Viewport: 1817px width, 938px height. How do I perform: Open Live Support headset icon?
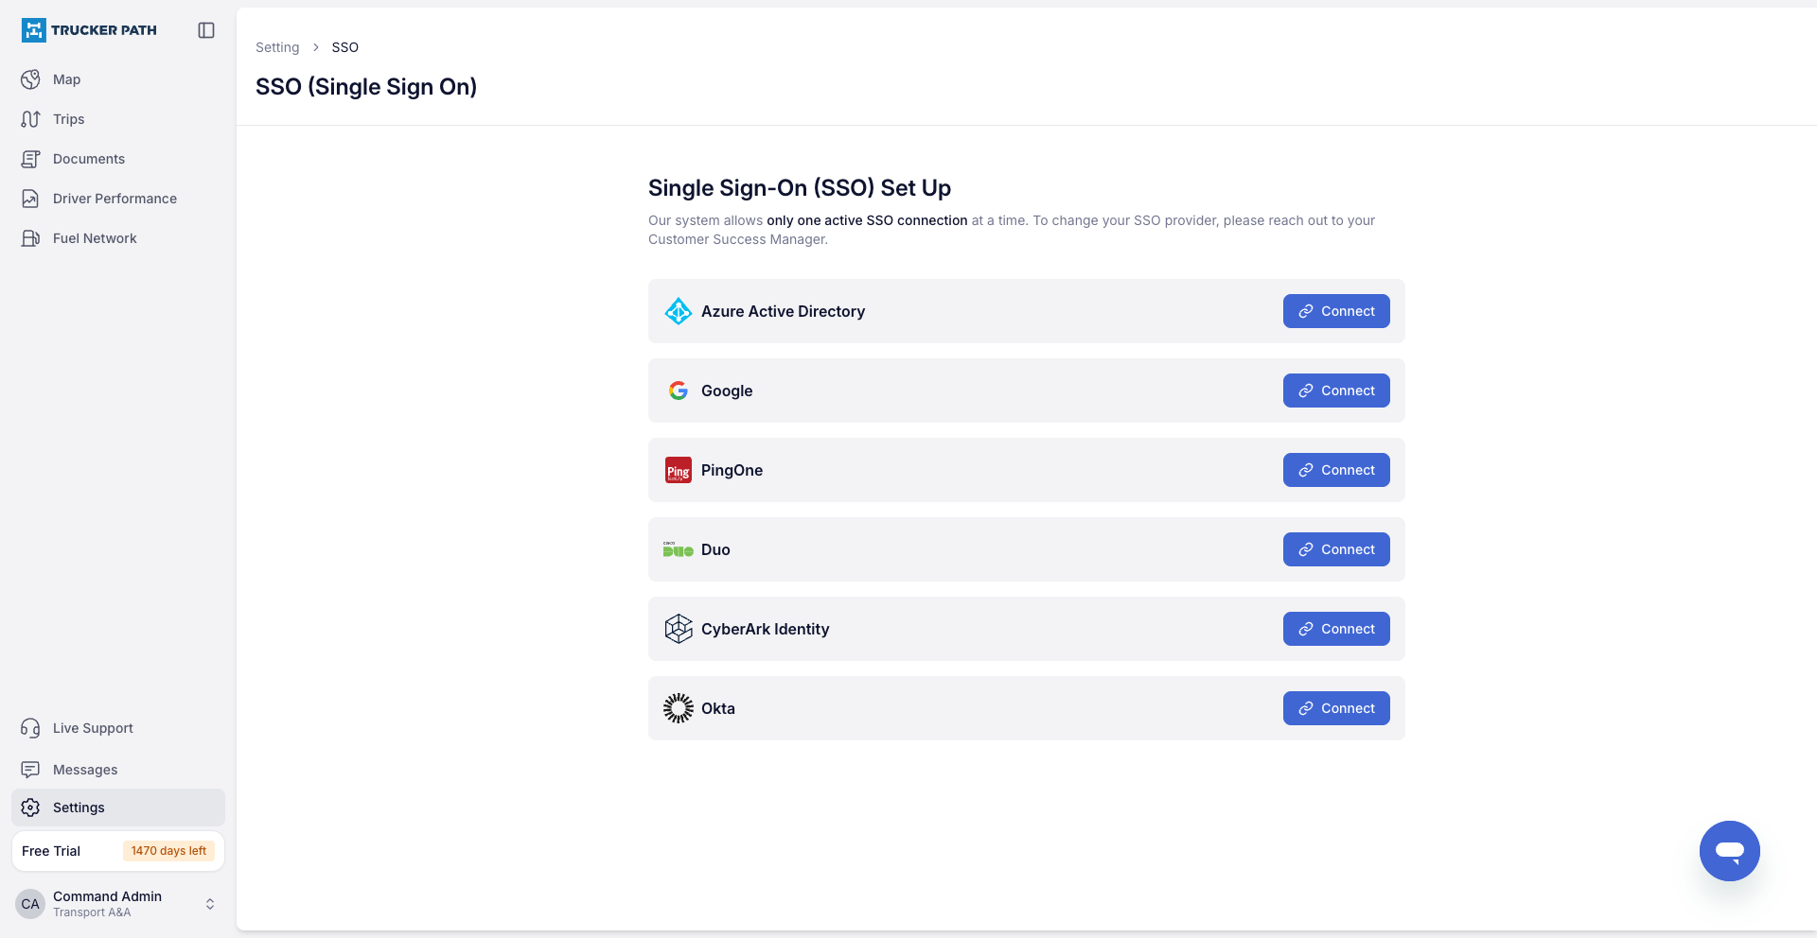point(30,728)
